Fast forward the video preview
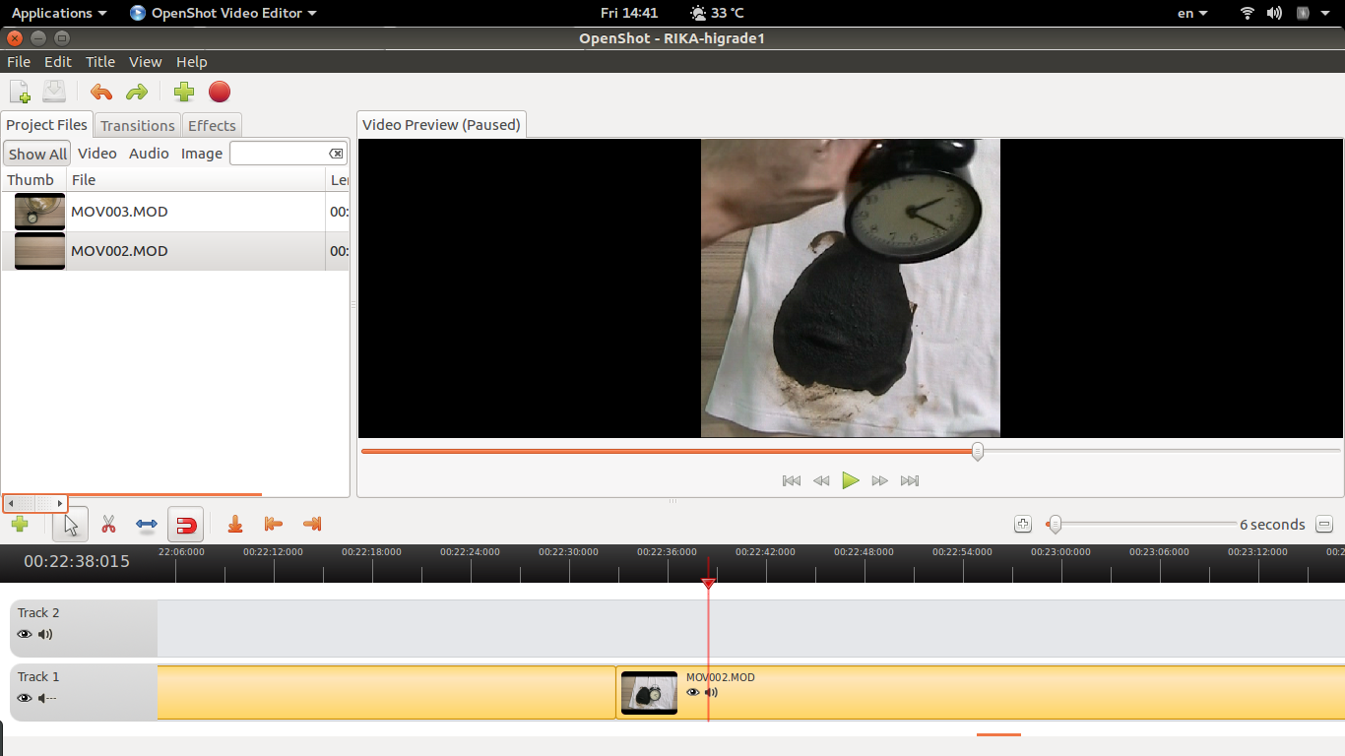This screenshot has width=1345, height=756. (x=880, y=481)
